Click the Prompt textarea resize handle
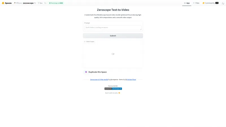226x127 pixels. 141,29
